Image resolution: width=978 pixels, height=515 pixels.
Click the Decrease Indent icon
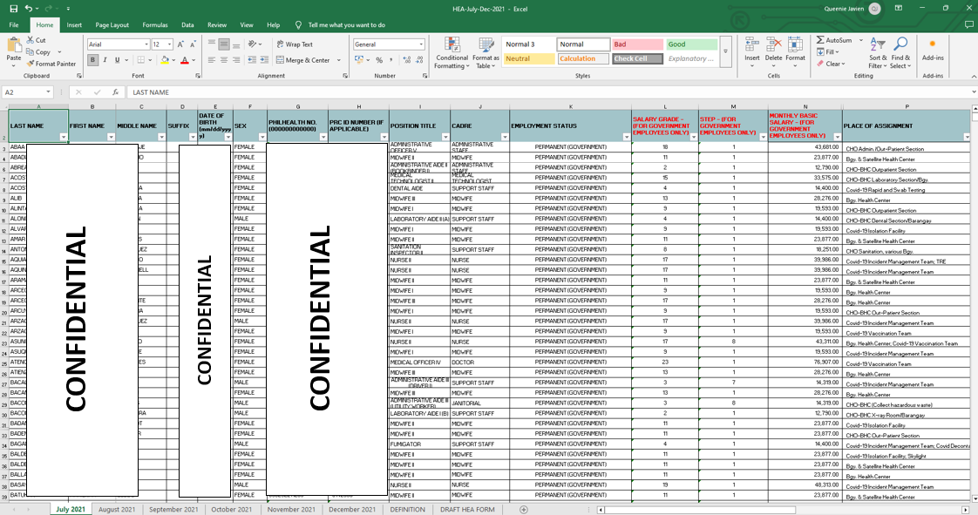pos(252,60)
